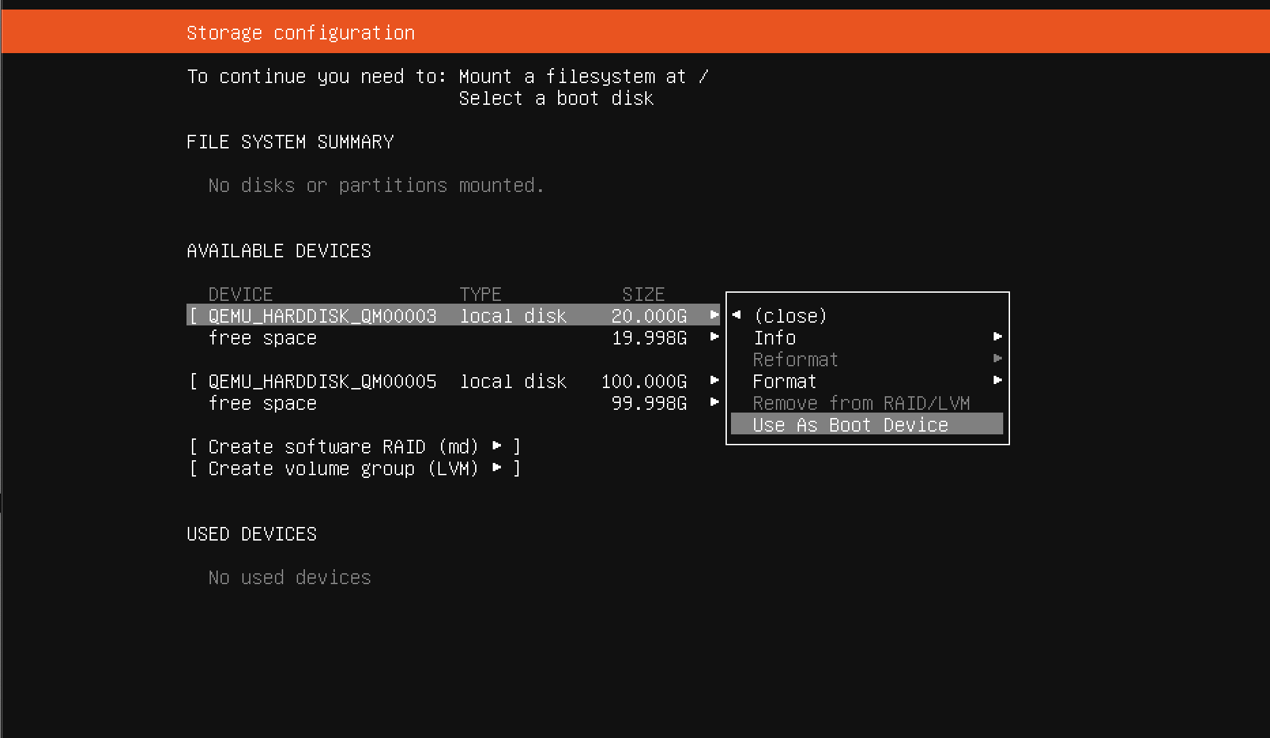Select the QEMU_HARDDISK_QM00003 device row
The height and width of the screenshot is (738, 1270).
[321, 315]
